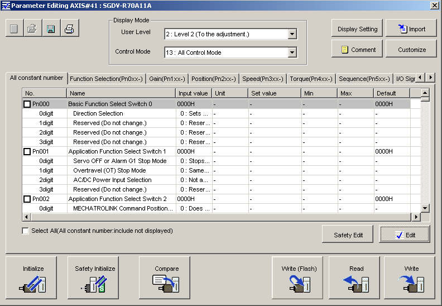Click the New file toolbar icon
Image resolution: width=442 pixels, height=306 pixels.
tap(15, 28)
